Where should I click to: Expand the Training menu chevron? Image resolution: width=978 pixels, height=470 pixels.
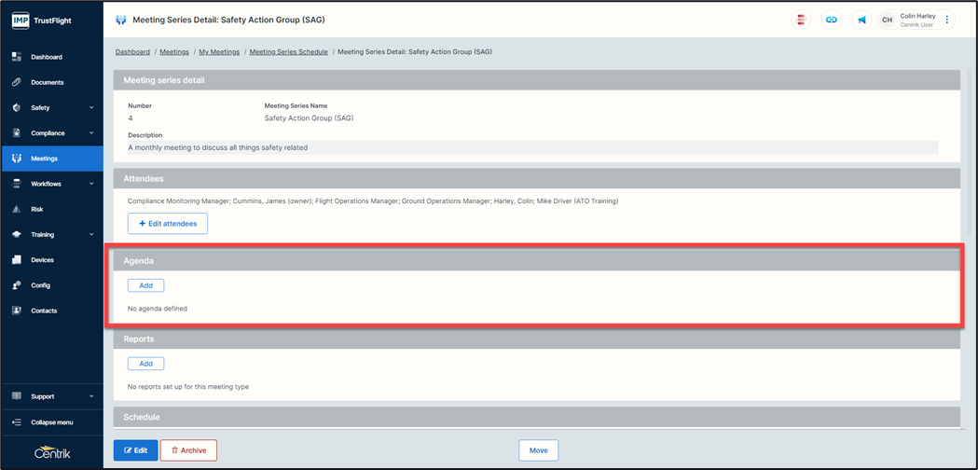tap(91, 235)
